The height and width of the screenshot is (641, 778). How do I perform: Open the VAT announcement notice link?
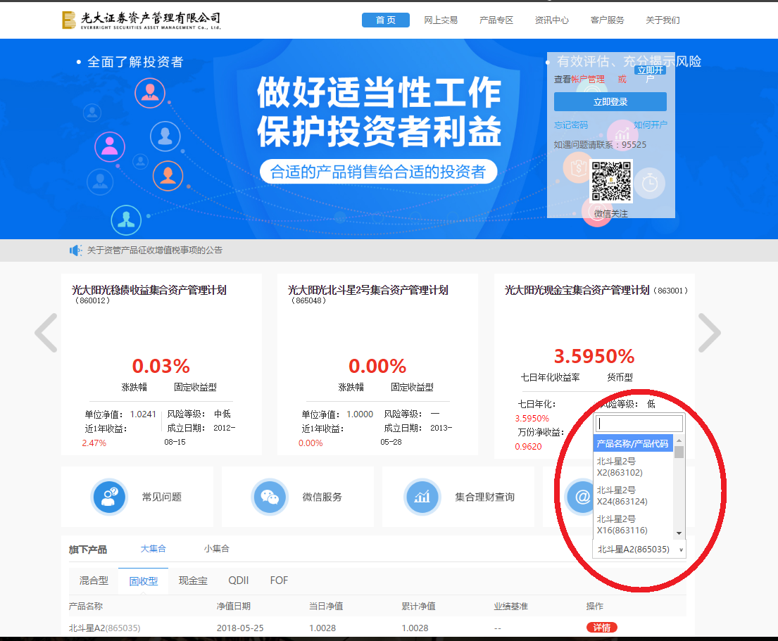[155, 250]
